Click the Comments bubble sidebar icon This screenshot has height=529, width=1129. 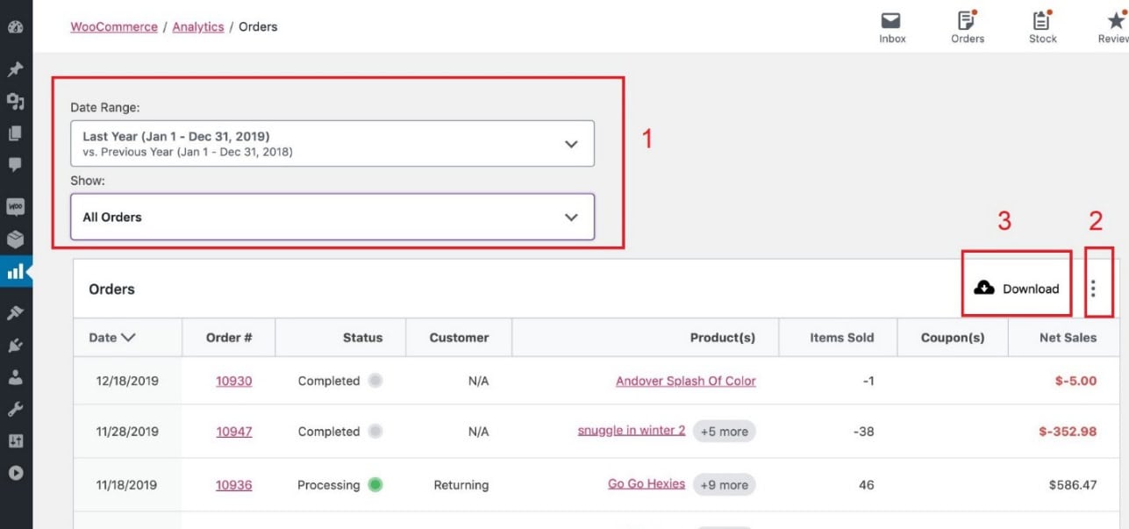pyautogui.click(x=15, y=166)
